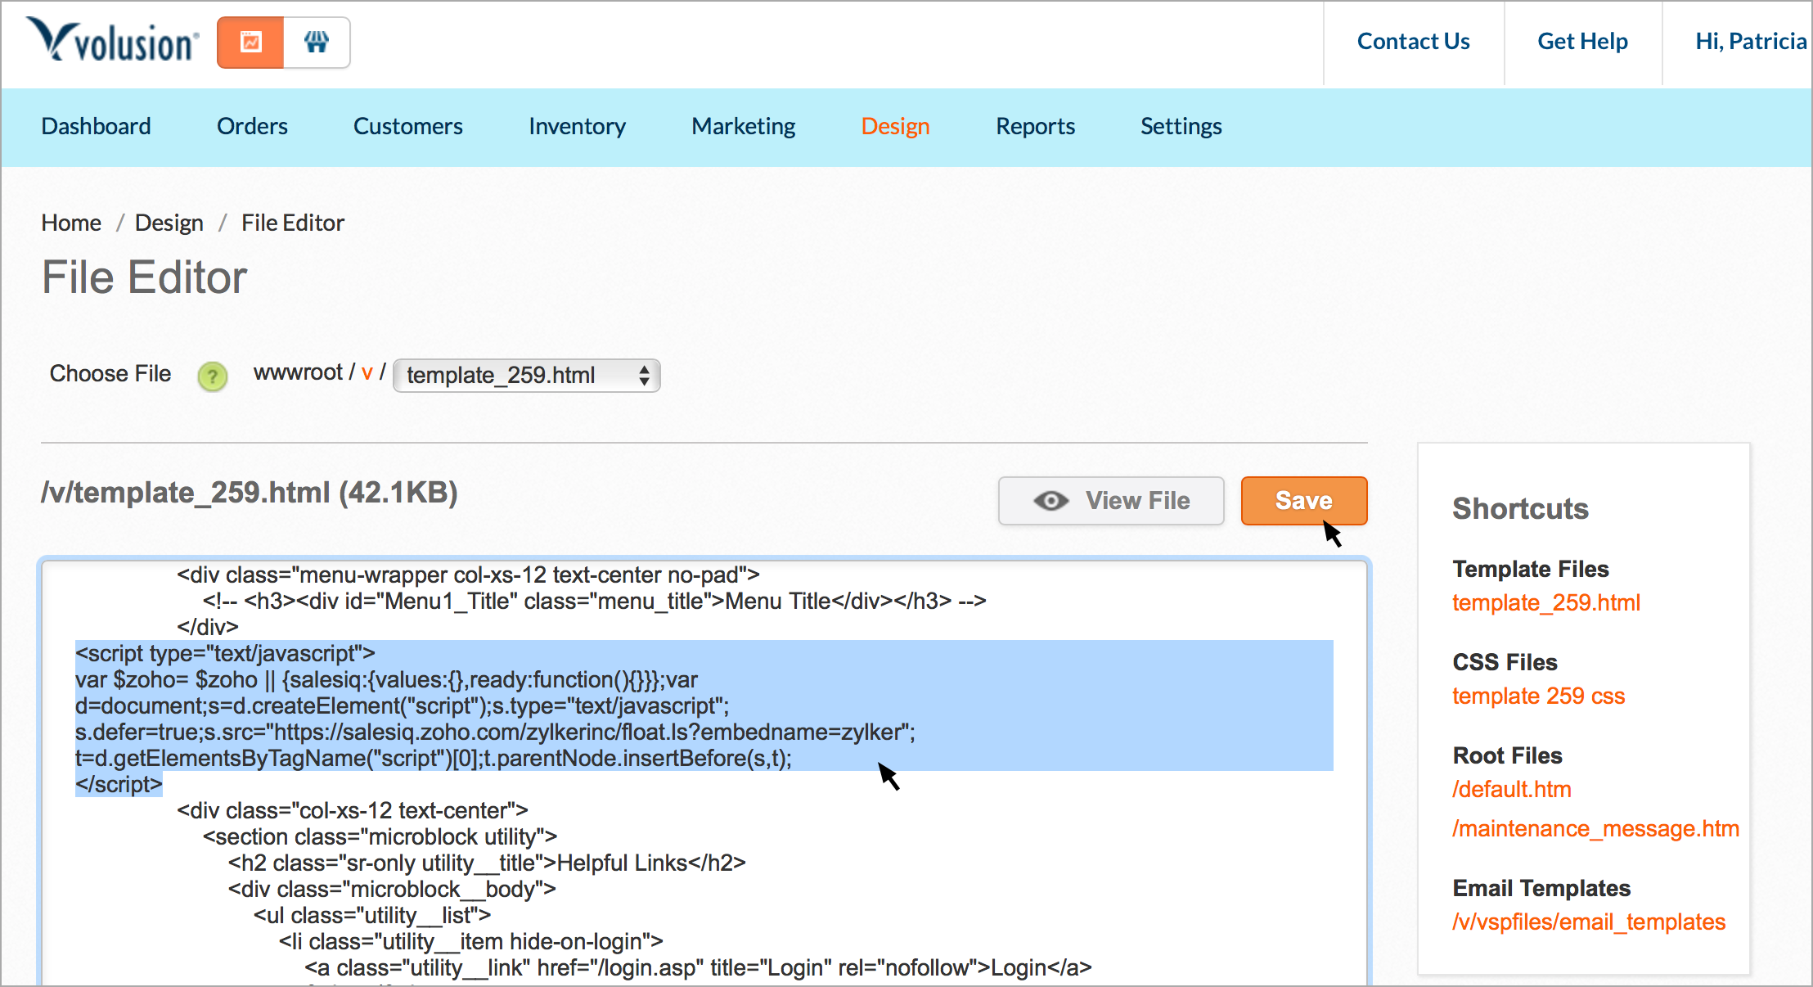1813x987 pixels.
Task: Switch to the orange admin dashboard icon
Action: (x=250, y=42)
